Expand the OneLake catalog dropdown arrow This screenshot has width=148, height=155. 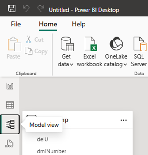[x=125, y=64]
